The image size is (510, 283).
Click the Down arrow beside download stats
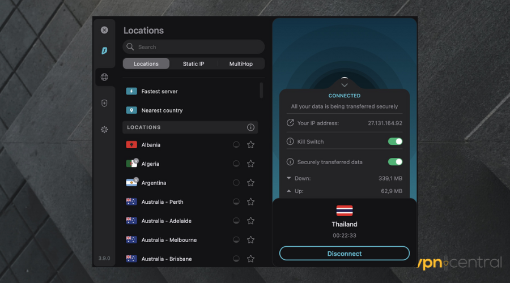(x=289, y=178)
